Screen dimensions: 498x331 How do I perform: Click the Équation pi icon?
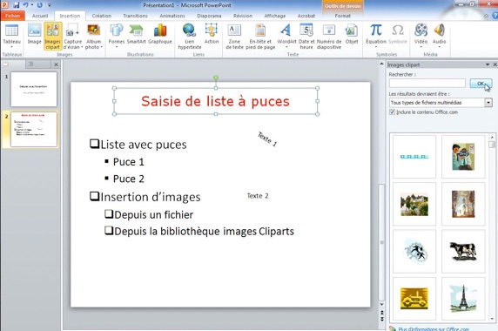pos(376,30)
